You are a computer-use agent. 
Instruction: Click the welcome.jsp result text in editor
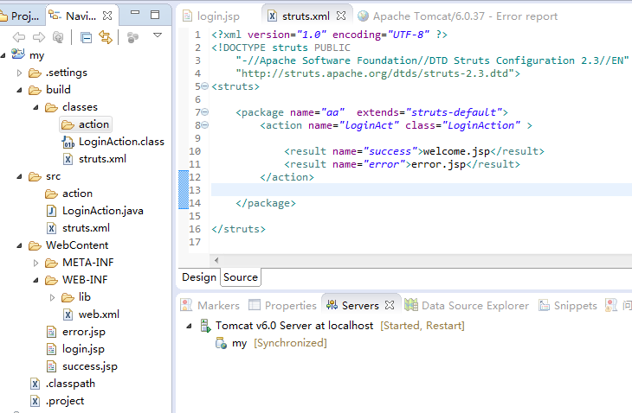click(x=456, y=151)
